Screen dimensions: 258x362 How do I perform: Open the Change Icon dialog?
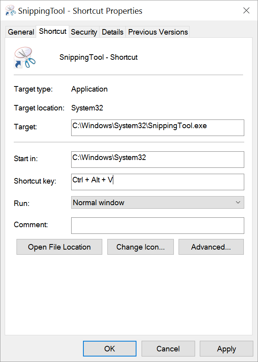pos(140,247)
